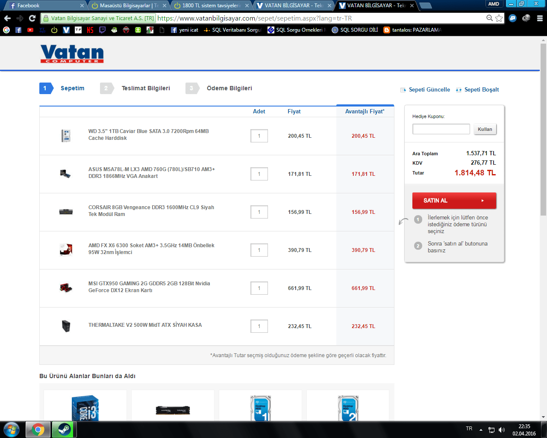Click quantity box for WD Caviar Blue harddisk
The image size is (547, 438).
tap(259, 136)
